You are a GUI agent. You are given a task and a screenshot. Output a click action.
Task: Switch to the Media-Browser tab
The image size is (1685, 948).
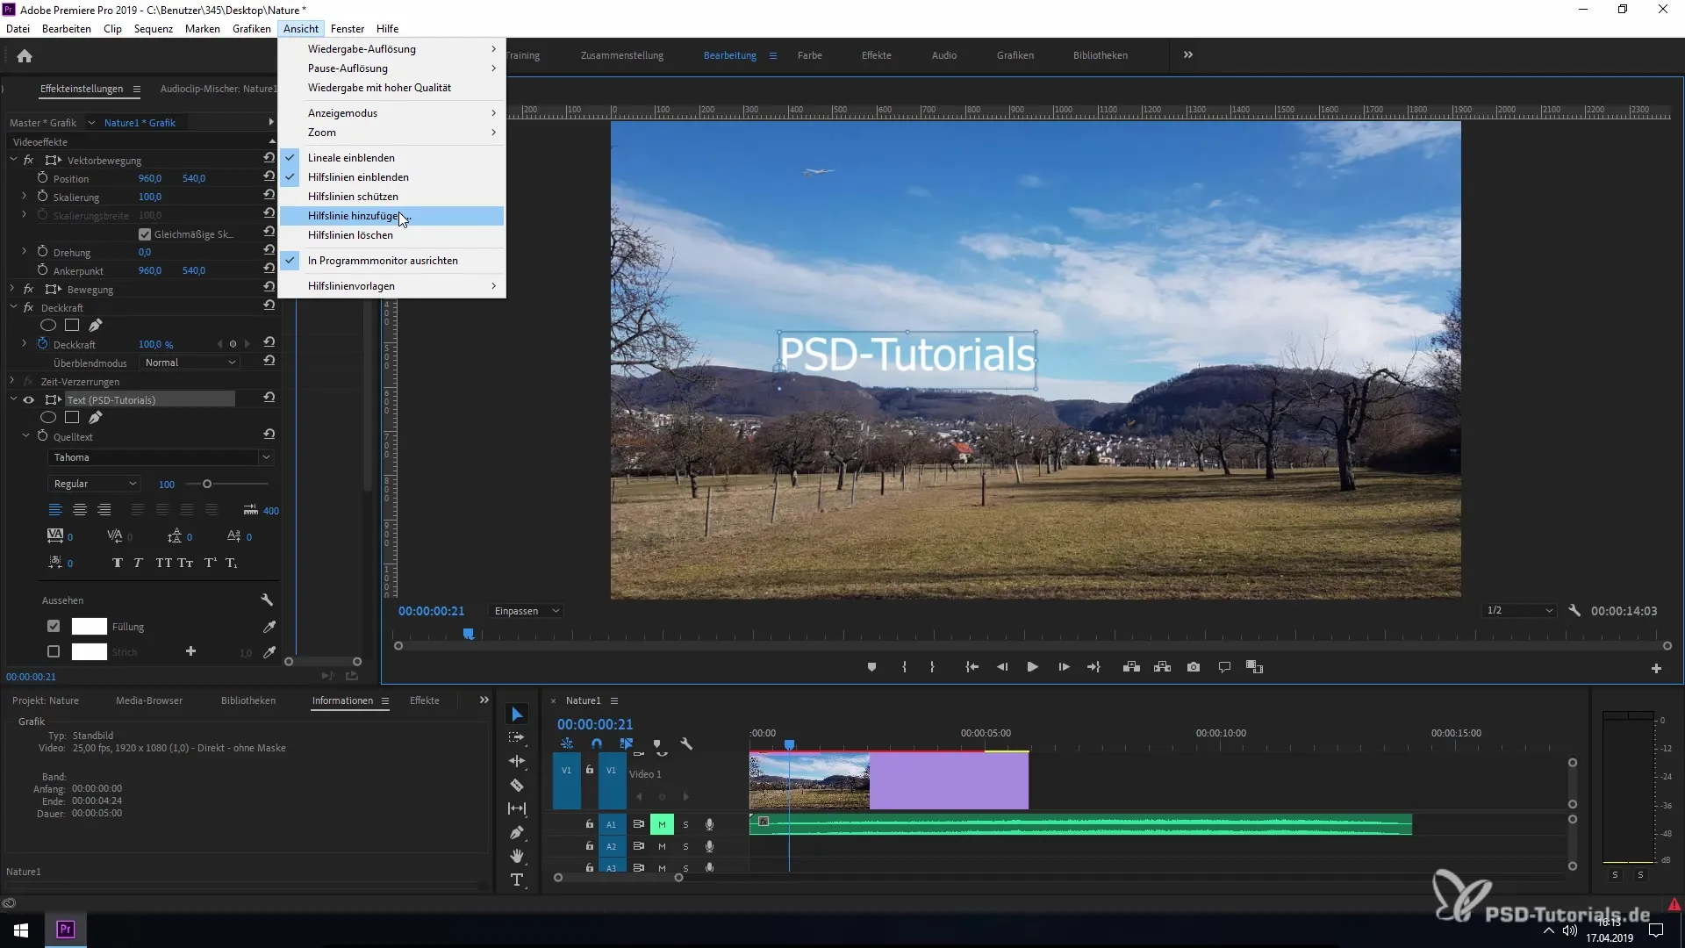[x=149, y=700]
